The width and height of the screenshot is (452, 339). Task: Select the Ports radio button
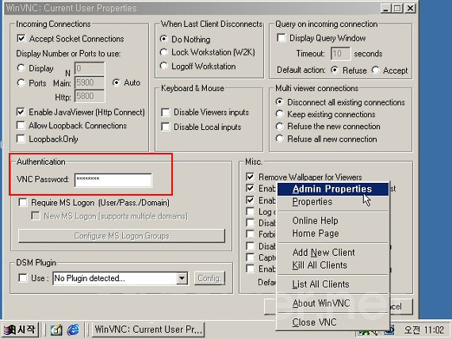click(x=21, y=83)
